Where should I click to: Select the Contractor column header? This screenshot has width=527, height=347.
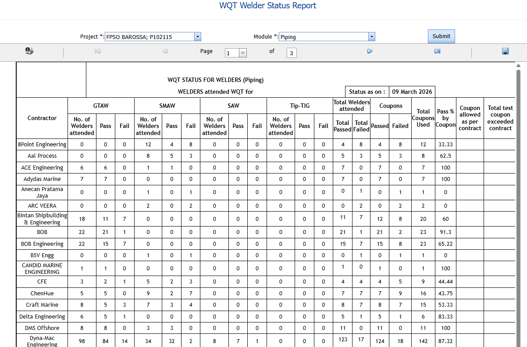coord(42,118)
